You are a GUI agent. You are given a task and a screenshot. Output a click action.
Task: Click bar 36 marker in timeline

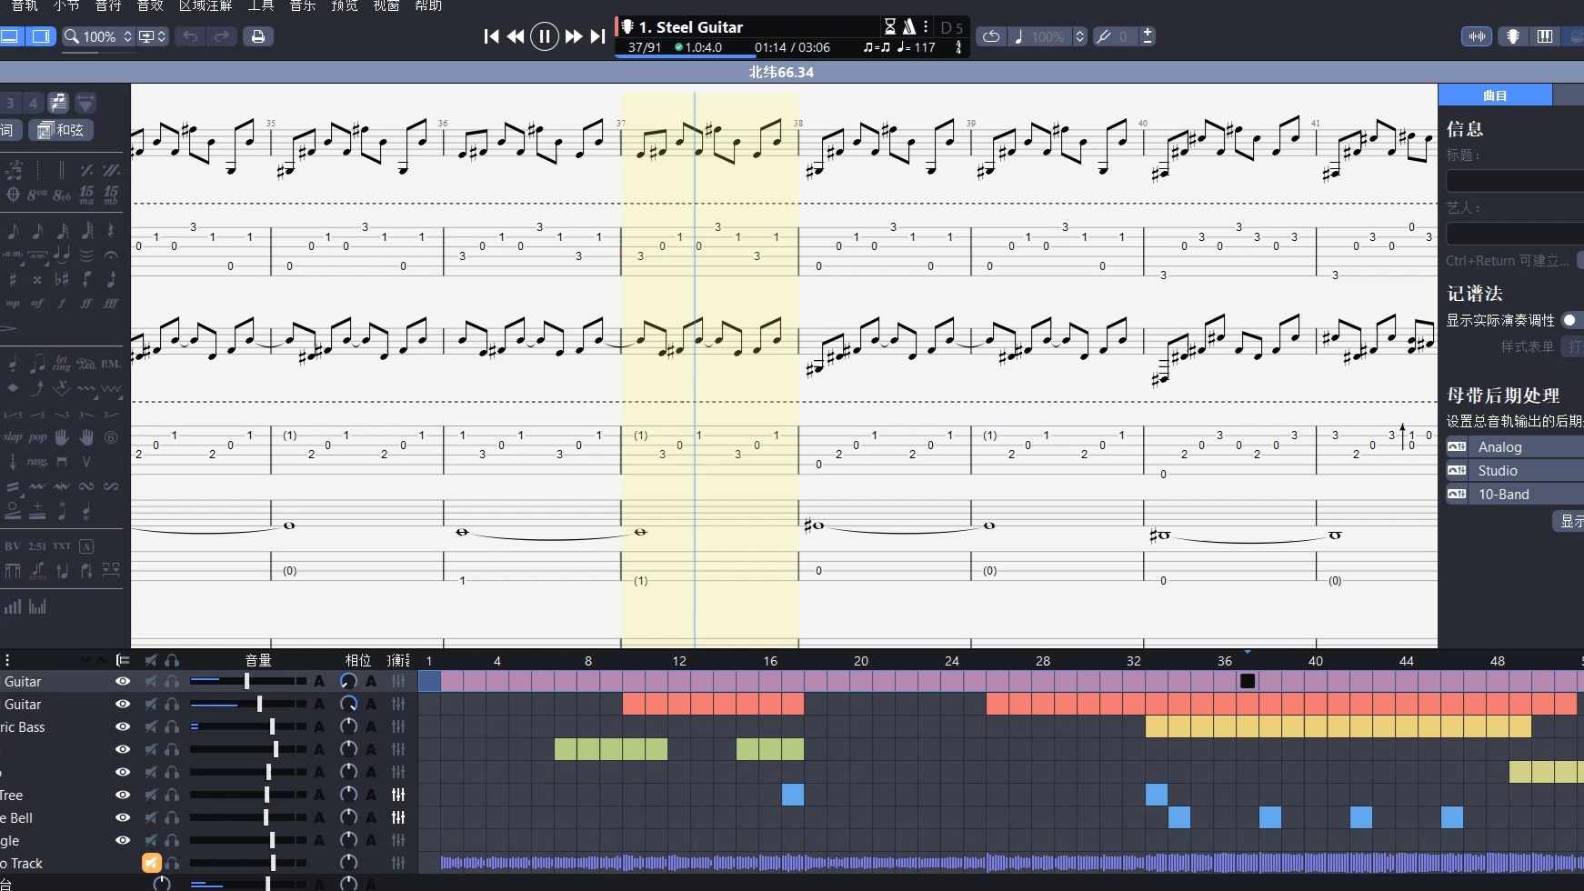(1225, 661)
